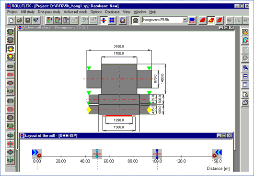
Task: Expand the hoogovens F5 5h dropdown arrow
Action: 185,20
